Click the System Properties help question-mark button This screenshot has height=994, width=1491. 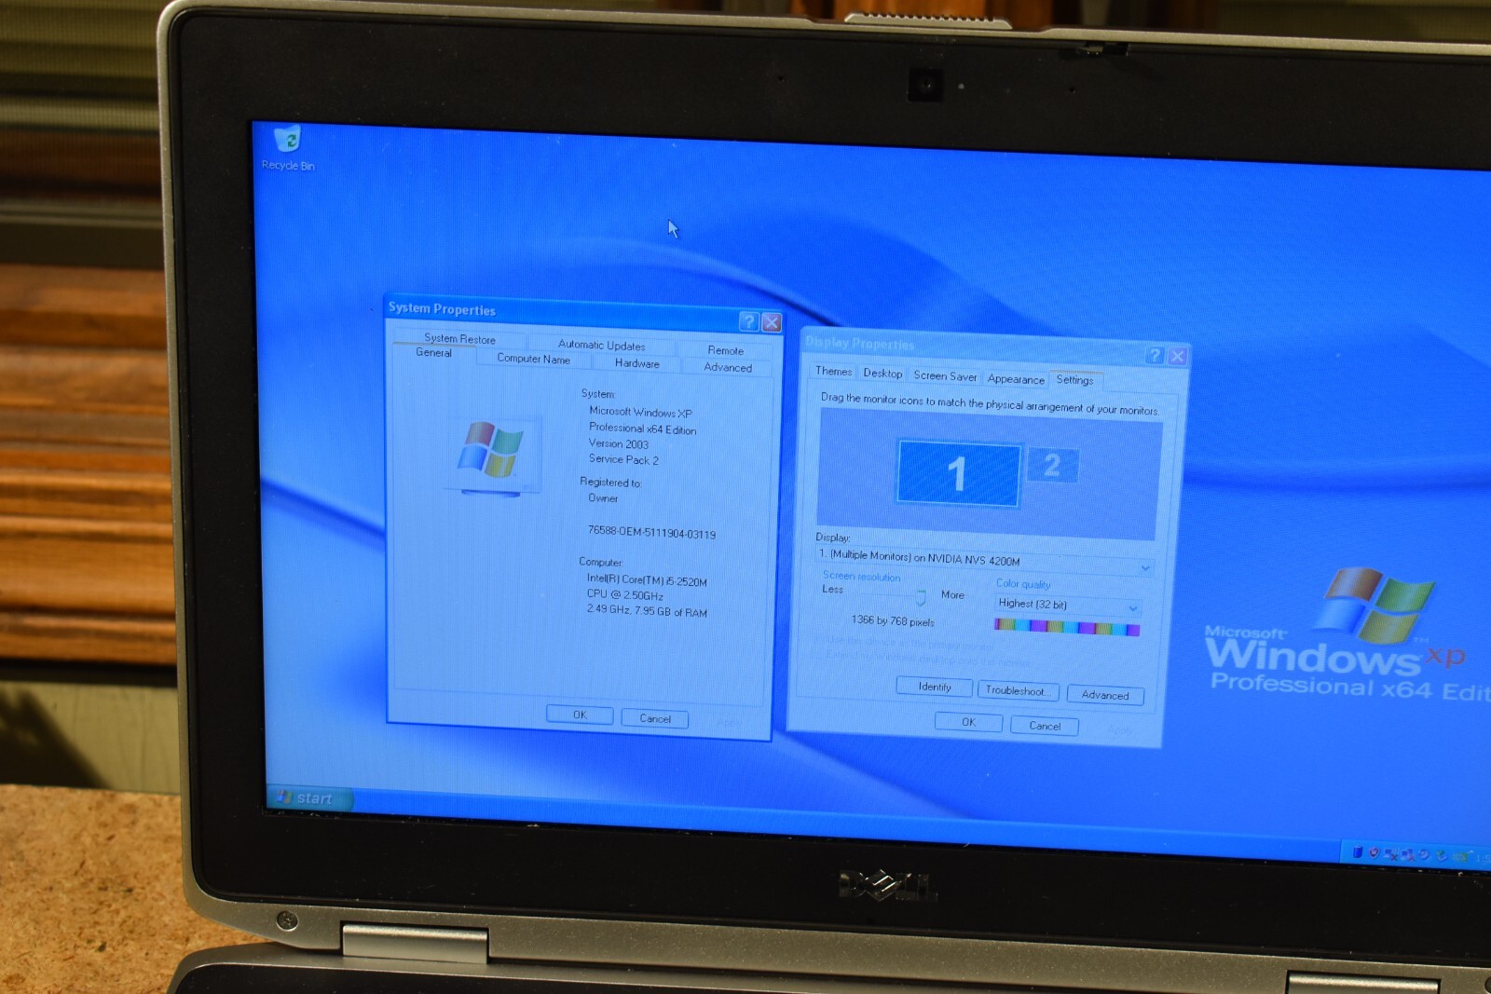[x=748, y=321]
